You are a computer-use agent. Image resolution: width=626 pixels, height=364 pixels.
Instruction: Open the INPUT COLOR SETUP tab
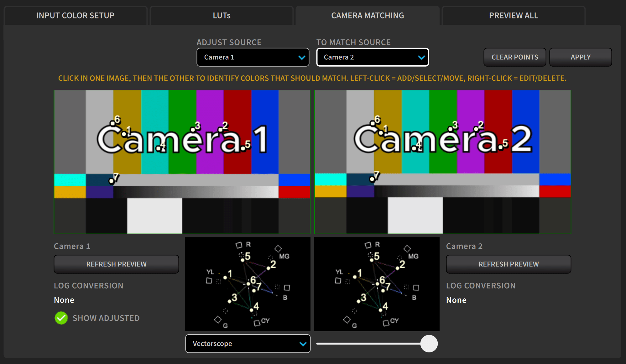pyautogui.click(x=75, y=15)
